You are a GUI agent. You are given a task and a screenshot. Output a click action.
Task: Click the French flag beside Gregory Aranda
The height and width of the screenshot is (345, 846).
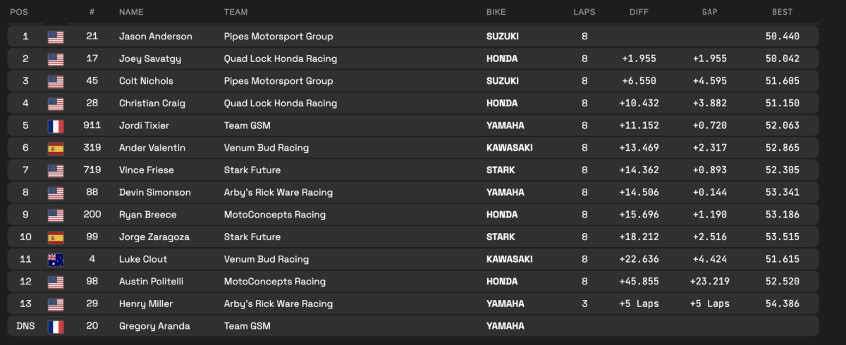pyautogui.click(x=56, y=326)
